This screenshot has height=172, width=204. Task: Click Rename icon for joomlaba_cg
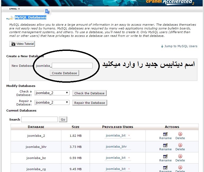tap(165, 167)
